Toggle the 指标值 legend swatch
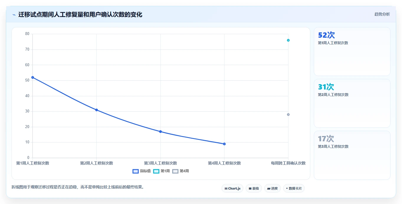Viewport: 402px width, 204px height. [136, 171]
